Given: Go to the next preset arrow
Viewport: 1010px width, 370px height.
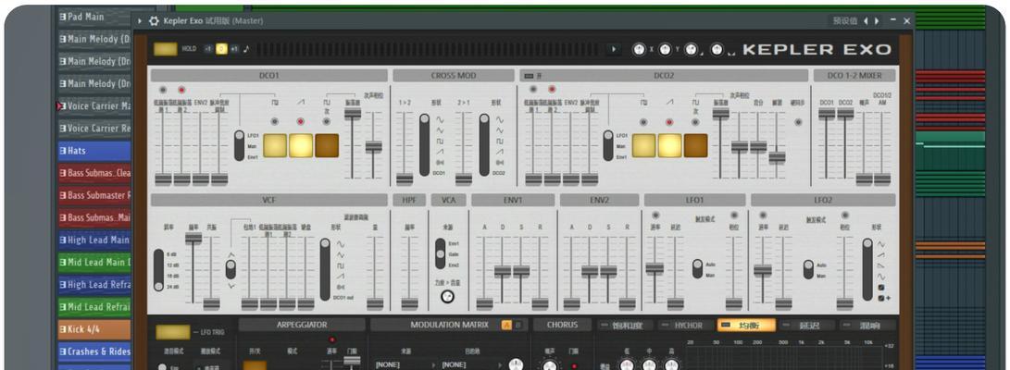Looking at the screenshot, I should [877, 20].
